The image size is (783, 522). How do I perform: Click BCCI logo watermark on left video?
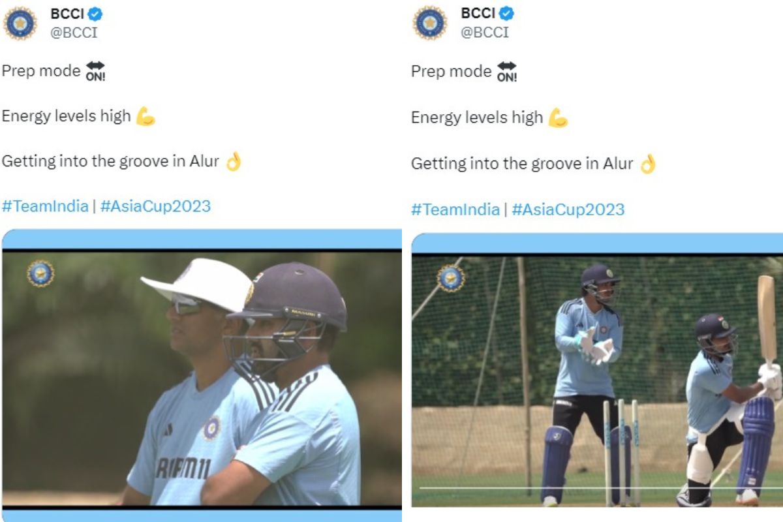(x=40, y=273)
